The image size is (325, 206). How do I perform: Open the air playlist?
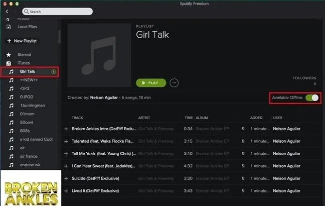[x=23, y=148]
